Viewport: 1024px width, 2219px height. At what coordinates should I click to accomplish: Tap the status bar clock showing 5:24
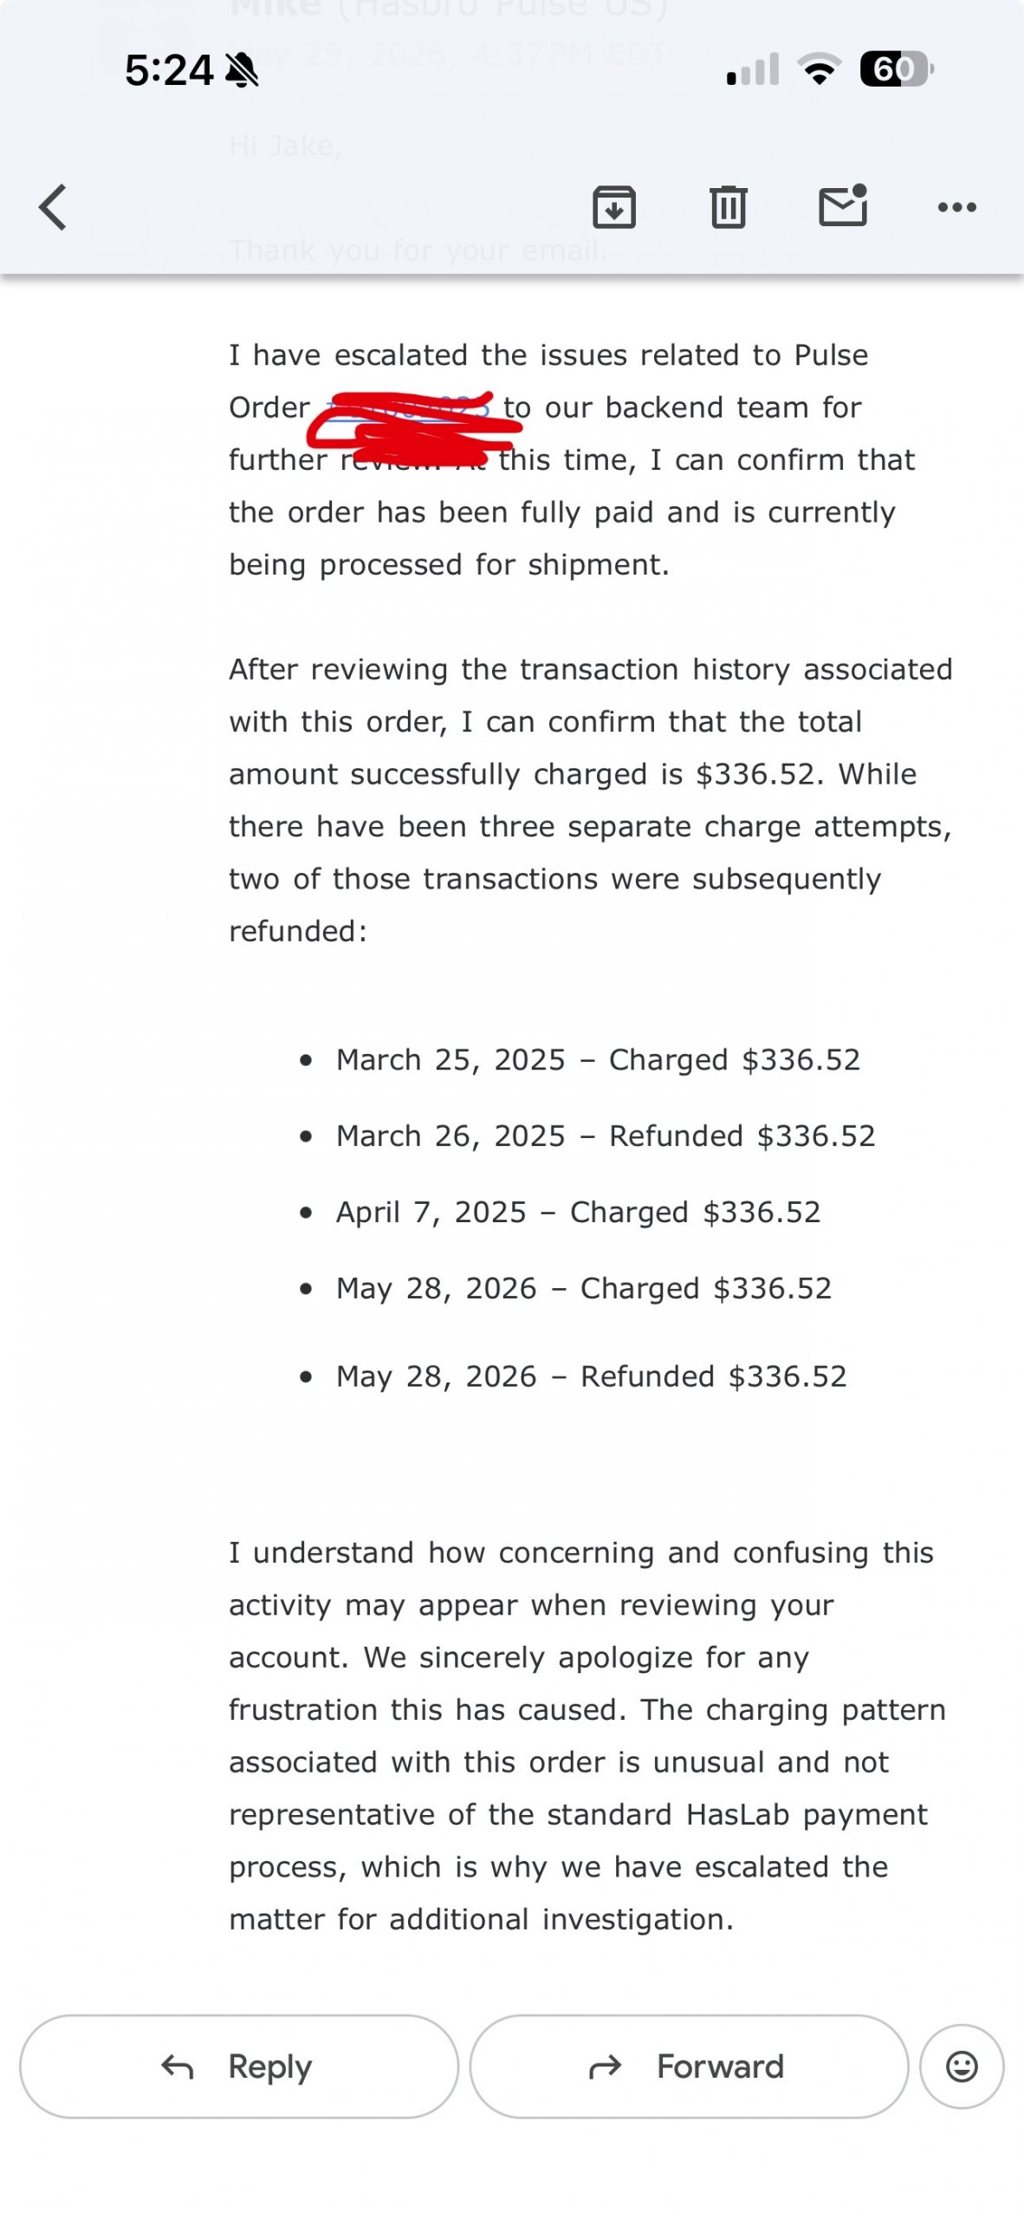[x=169, y=69]
